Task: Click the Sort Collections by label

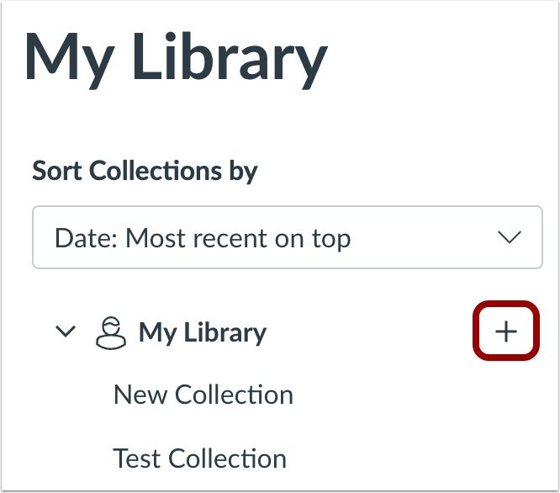Action: (145, 172)
